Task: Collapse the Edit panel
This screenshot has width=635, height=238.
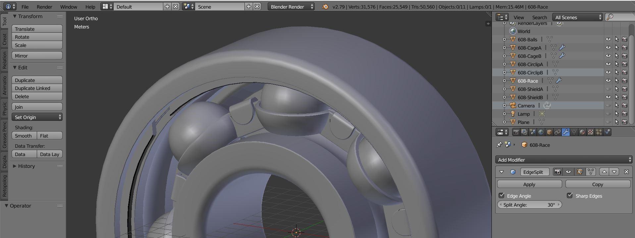Action: 15,67
